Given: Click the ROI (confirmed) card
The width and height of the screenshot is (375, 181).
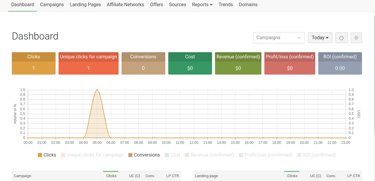Looking at the screenshot, I should click(x=340, y=63).
